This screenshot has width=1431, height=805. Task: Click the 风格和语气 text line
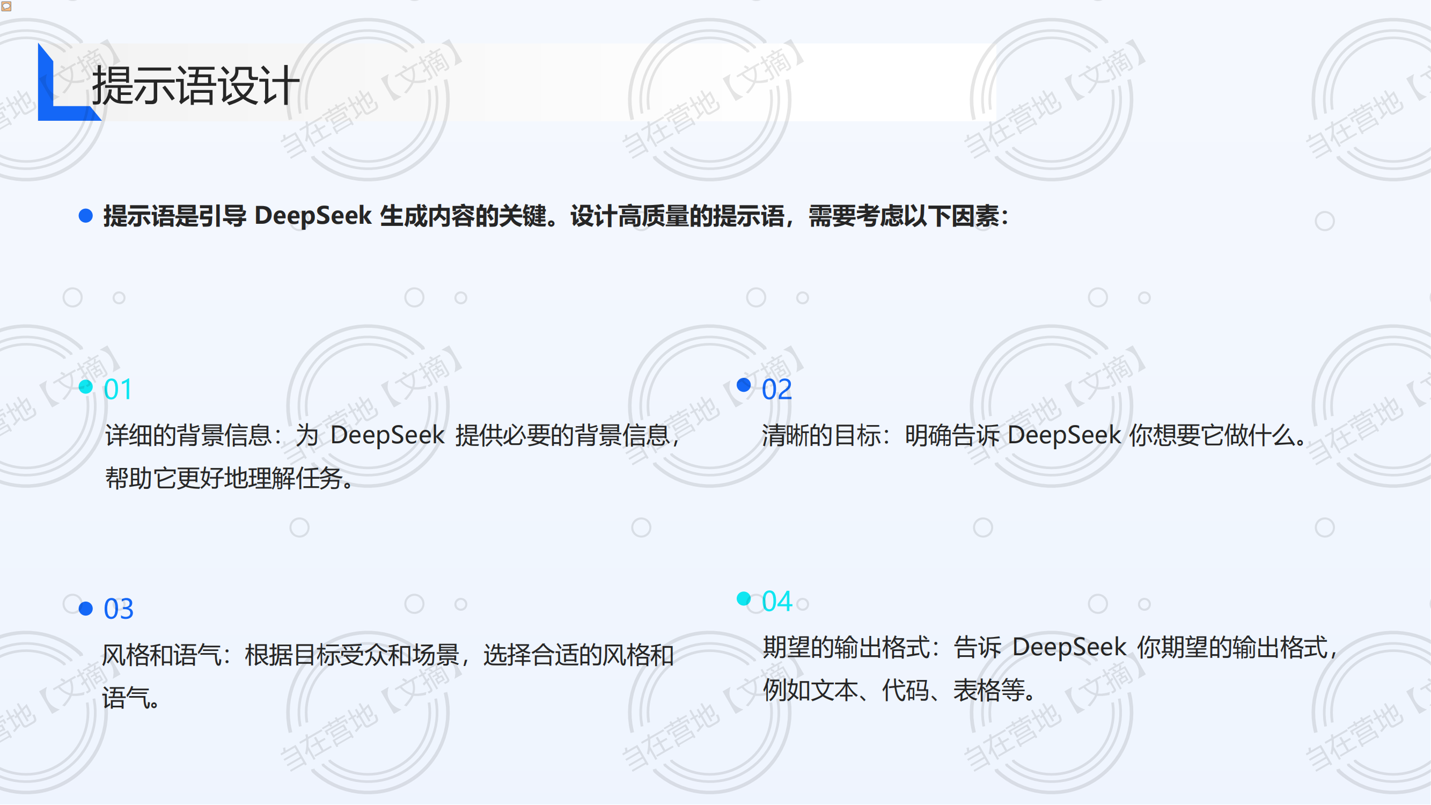[387, 655]
